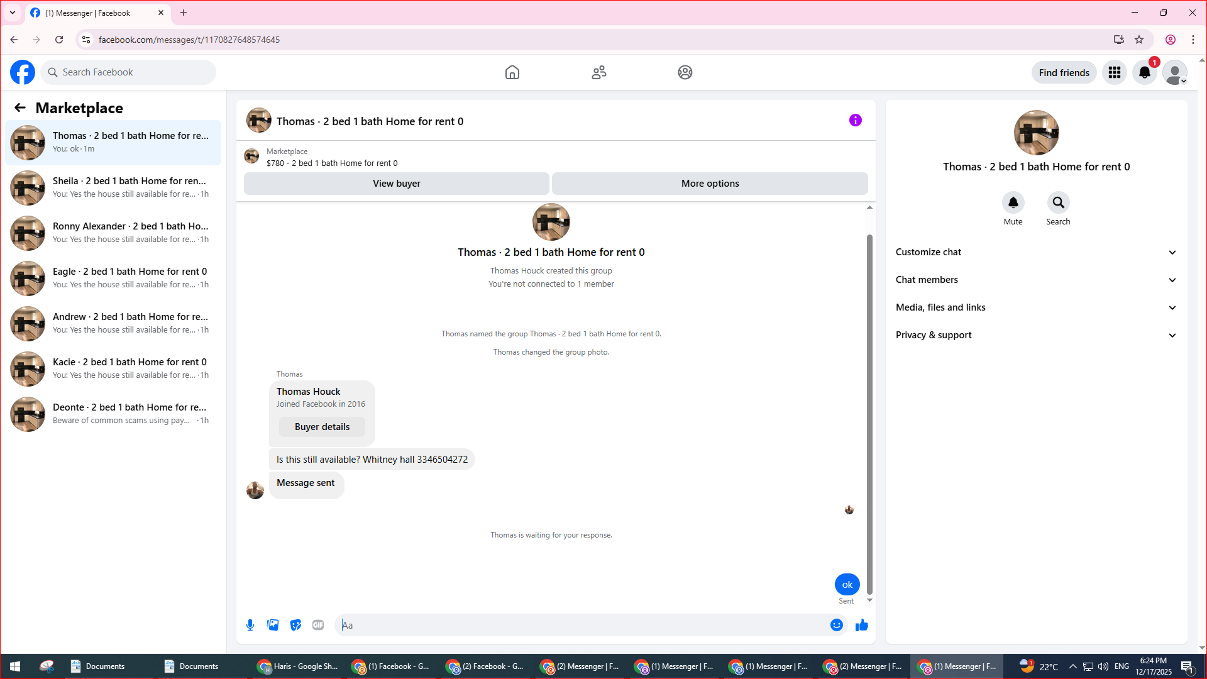Mute this conversation with the bell
This screenshot has height=679, width=1207.
click(1013, 203)
